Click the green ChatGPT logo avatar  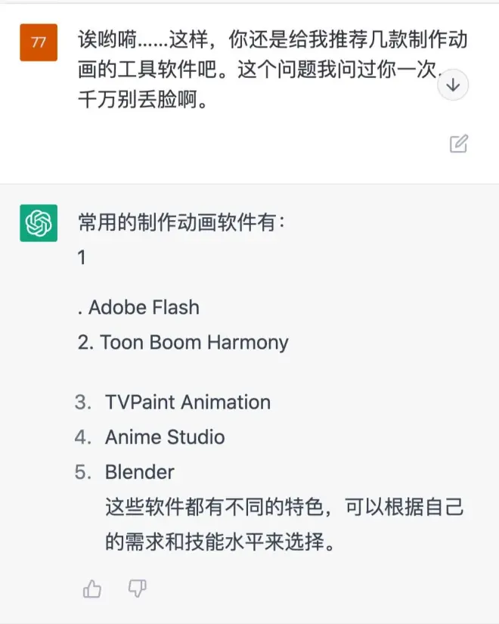[39, 223]
